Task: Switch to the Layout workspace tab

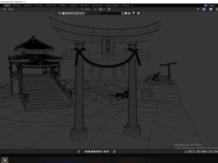Action: click(x=7, y=5)
